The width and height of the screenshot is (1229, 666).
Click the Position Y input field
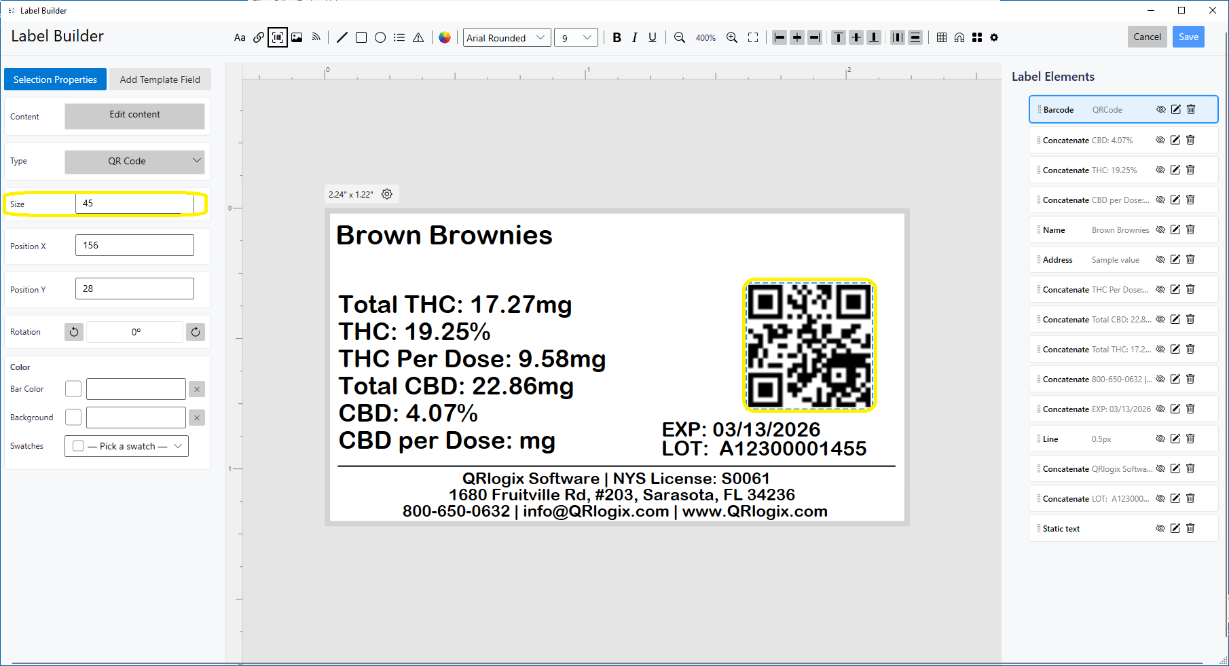[x=134, y=289]
